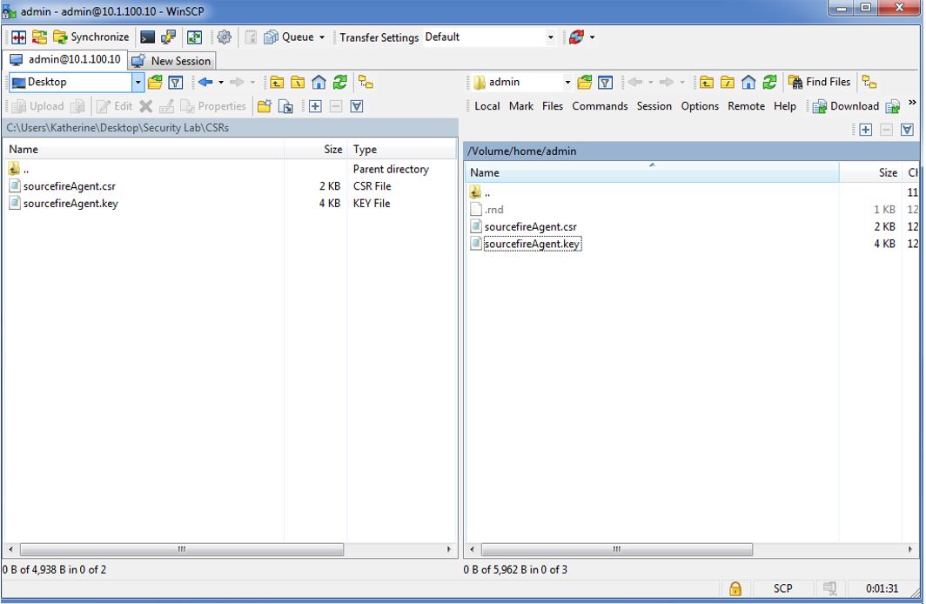The width and height of the screenshot is (926, 604).
Task: Go to local parent directory icon
Action: [x=277, y=82]
